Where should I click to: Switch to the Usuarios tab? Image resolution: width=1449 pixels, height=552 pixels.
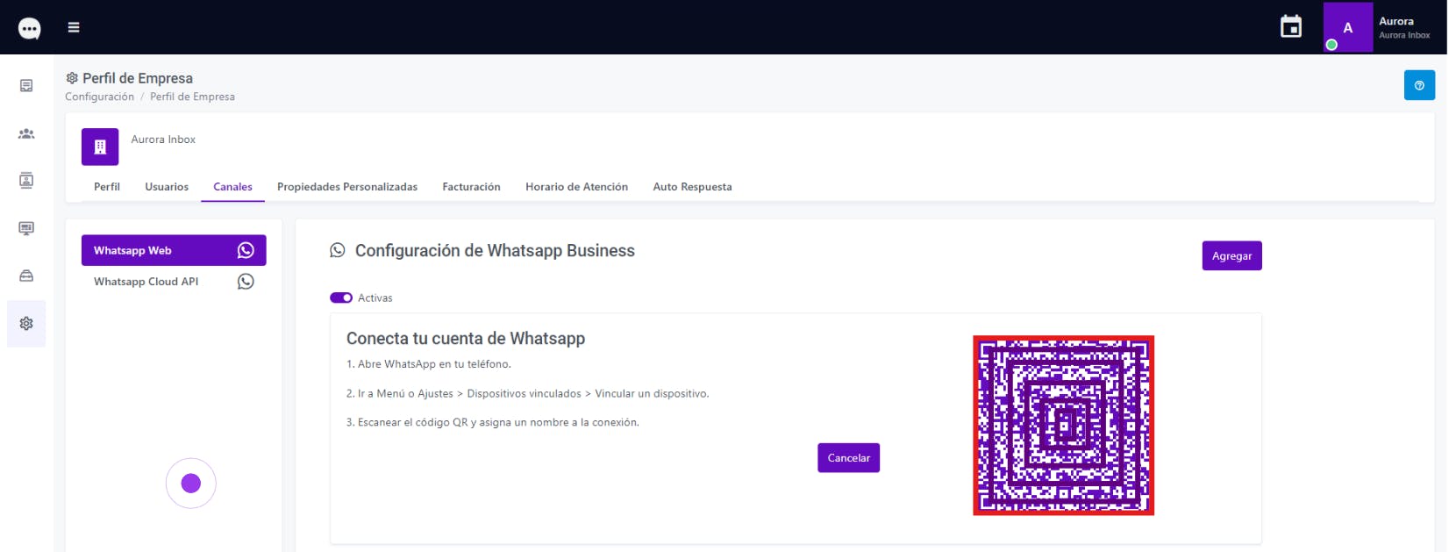point(167,187)
